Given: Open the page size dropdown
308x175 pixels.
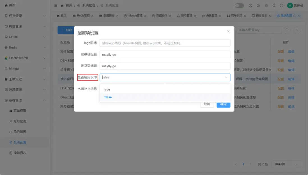Looking at the screenshot, I should (x=286, y=164).
